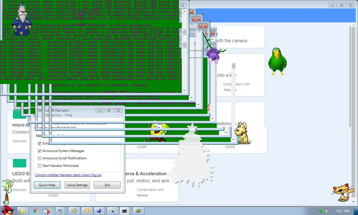
Task: Click the SpongeBob character
Action: click(x=158, y=132)
